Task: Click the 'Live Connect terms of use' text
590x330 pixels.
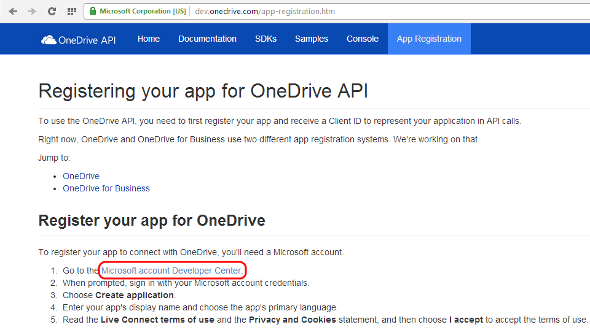Action: click(157, 320)
